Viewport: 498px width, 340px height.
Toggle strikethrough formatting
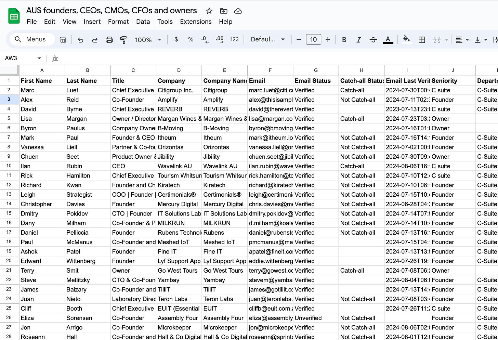coord(373,40)
